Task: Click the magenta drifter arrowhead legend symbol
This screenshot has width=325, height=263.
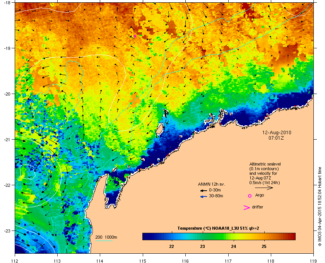Action: 247,208
